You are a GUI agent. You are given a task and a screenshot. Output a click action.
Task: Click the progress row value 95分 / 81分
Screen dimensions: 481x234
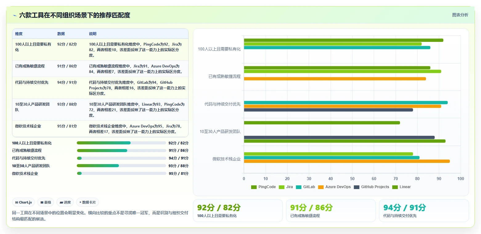[x=178, y=173]
